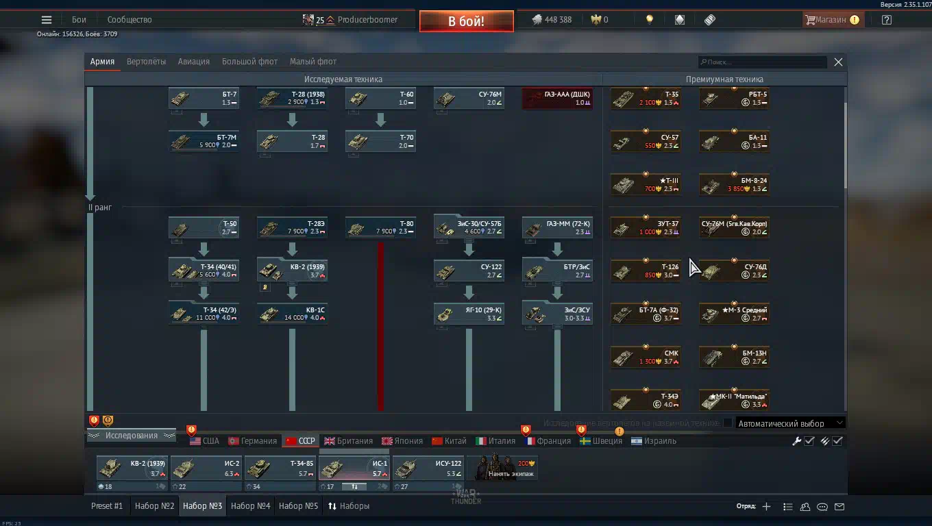Screen dimensions: 932x526
Task: Select the КВ-1С tank card
Action: pos(292,314)
